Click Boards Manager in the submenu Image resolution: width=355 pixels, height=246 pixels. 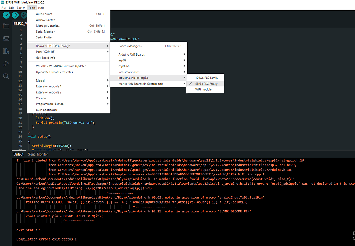pyautogui.click(x=130, y=46)
